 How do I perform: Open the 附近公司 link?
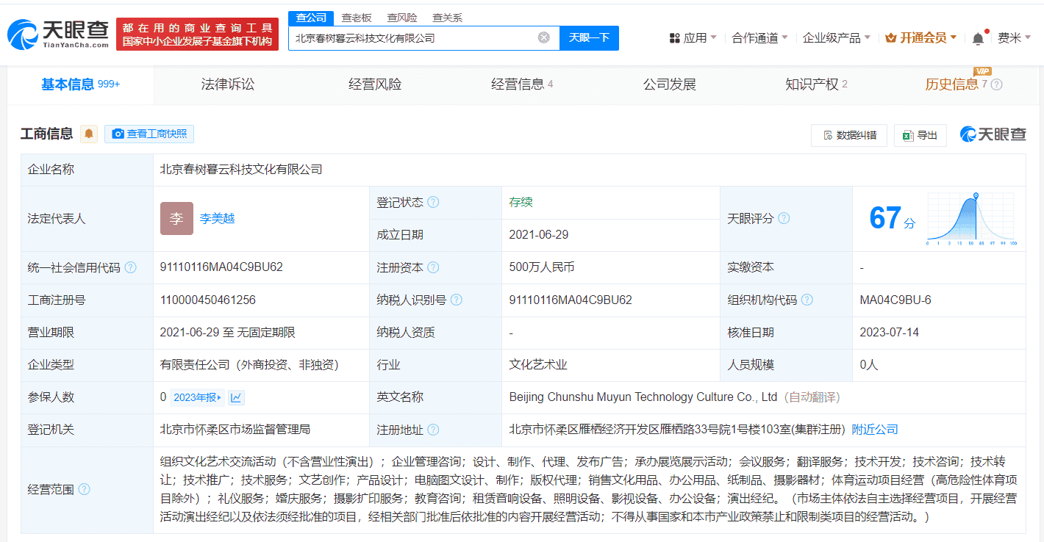point(874,429)
